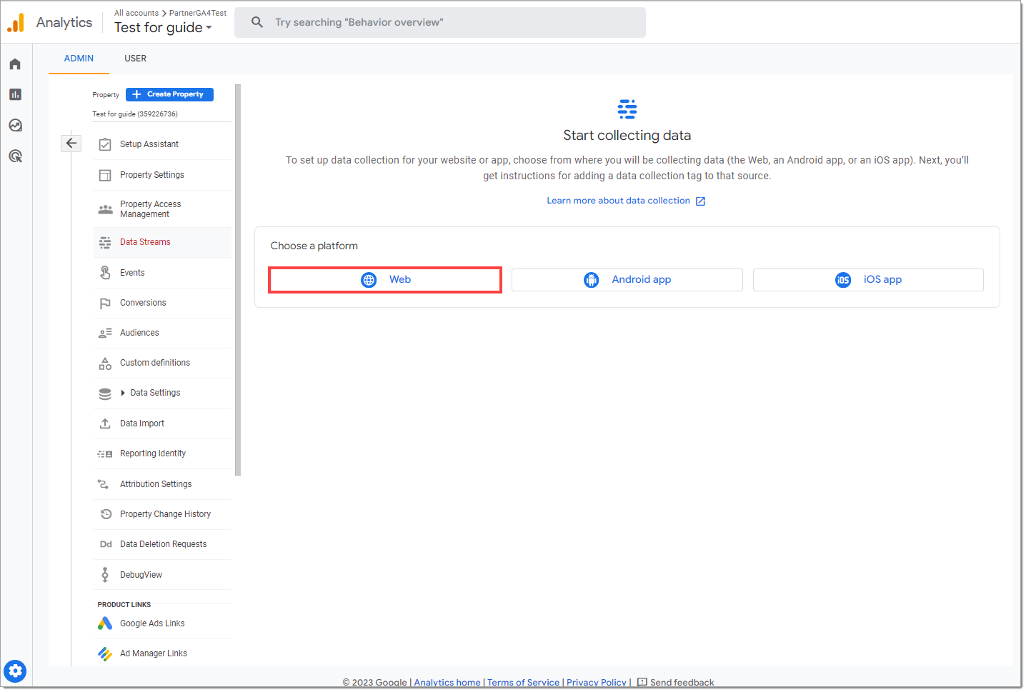Click the property column vertical scrollbar
The height and width of the screenshot is (692, 1026).
point(238,280)
